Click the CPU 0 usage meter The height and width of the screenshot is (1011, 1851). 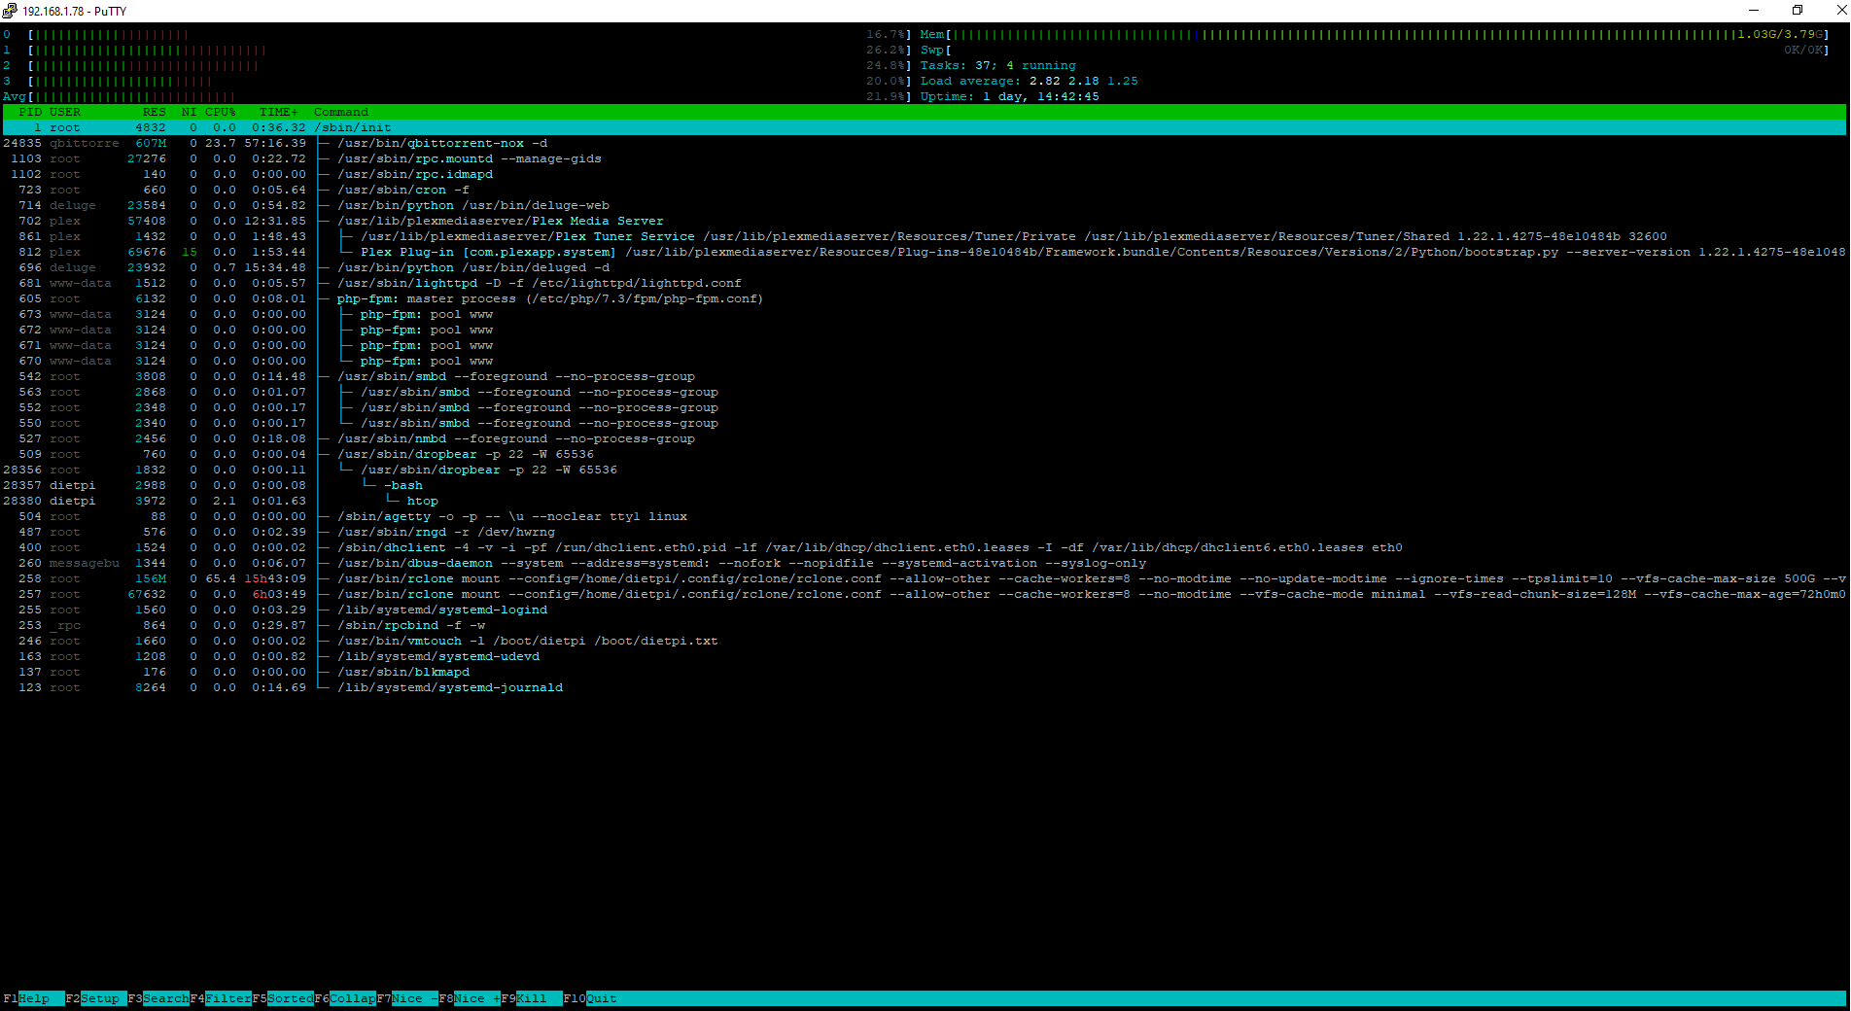(x=457, y=34)
